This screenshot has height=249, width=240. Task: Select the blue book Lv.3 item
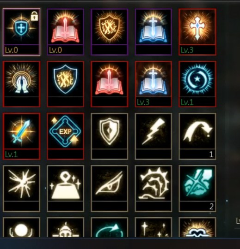pyautogui.click(x=154, y=84)
